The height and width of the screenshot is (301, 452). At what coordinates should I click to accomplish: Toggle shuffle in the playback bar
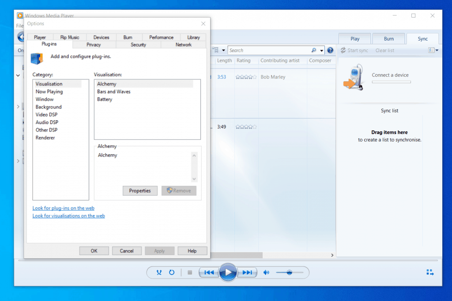click(159, 272)
